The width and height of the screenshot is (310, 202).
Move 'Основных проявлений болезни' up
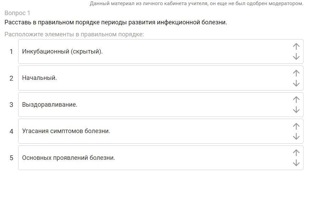pyautogui.click(x=296, y=153)
